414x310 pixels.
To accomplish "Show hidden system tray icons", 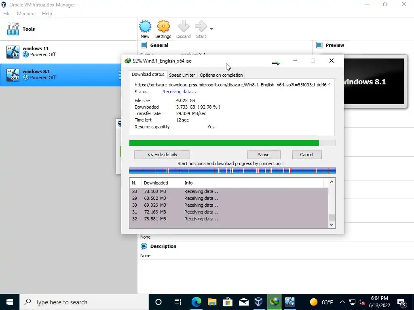I will [342, 302].
